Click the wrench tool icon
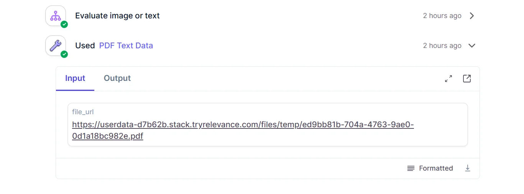524x194 pixels. (55, 46)
